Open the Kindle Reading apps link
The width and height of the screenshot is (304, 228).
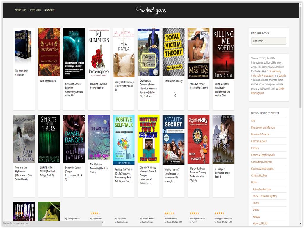pyautogui.click(x=268, y=91)
